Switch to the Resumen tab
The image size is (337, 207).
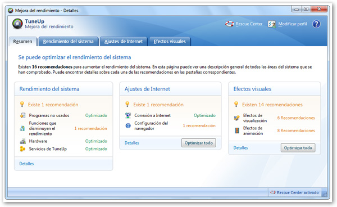coord(23,41)
